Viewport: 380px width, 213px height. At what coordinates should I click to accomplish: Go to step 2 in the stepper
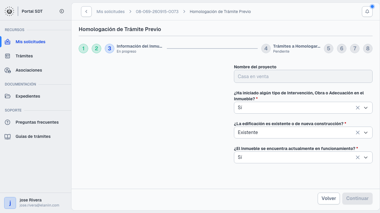[x=96, y=49]
